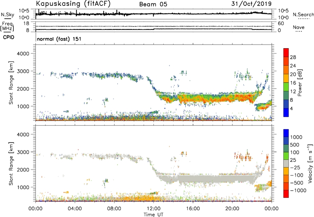
Task: Select the Slant Range label of the velocity panel
Action: click(x=11, y=164)
